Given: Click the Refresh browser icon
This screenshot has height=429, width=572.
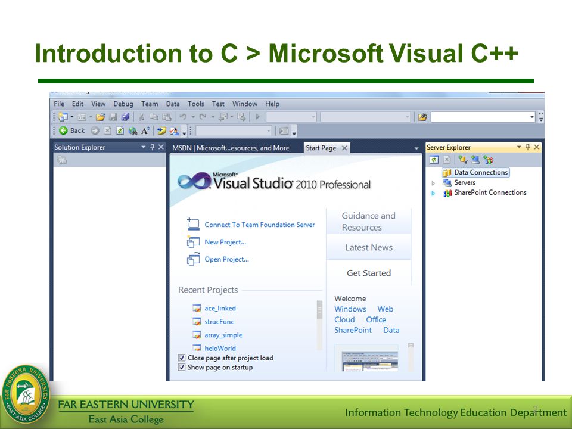Looking at the screenshot, I should (120, 130).
